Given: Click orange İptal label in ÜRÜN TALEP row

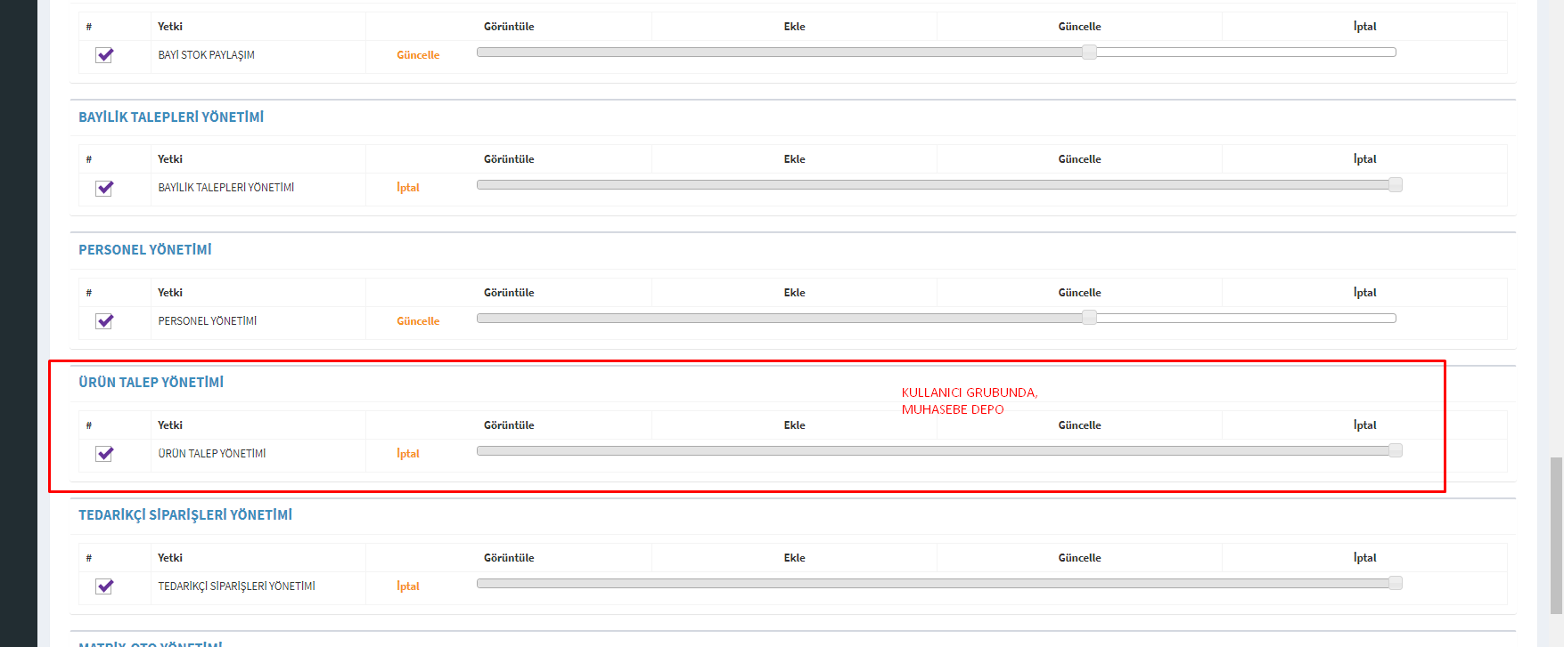Looking at the screenshot, I should tap(408, 454).
